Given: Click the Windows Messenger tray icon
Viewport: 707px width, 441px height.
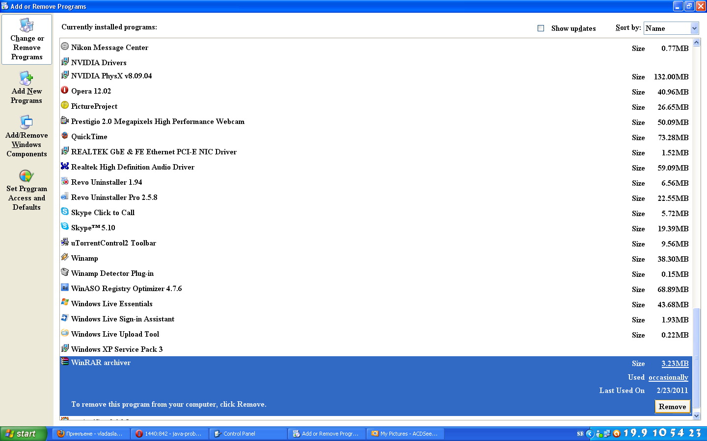Looking at the screenshot, I should coord(599,434).
